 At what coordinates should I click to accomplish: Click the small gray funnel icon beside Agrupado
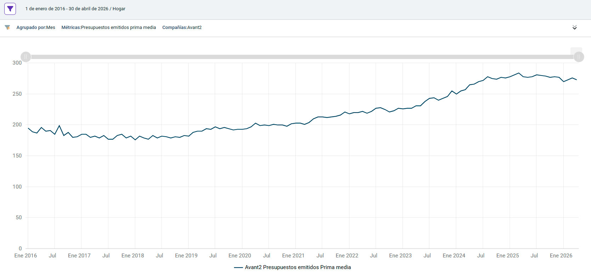click(x=7, y=27)
